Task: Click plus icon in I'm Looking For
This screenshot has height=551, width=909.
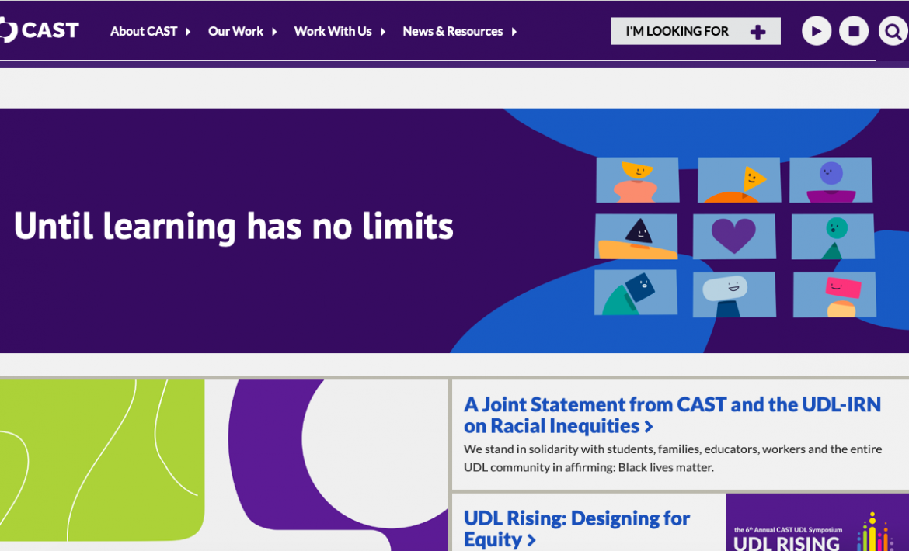Action: click(757, 32)
